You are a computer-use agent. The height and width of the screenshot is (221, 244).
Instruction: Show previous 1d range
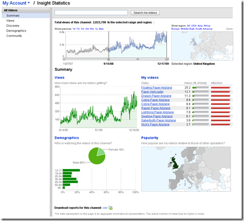[74, 29]
